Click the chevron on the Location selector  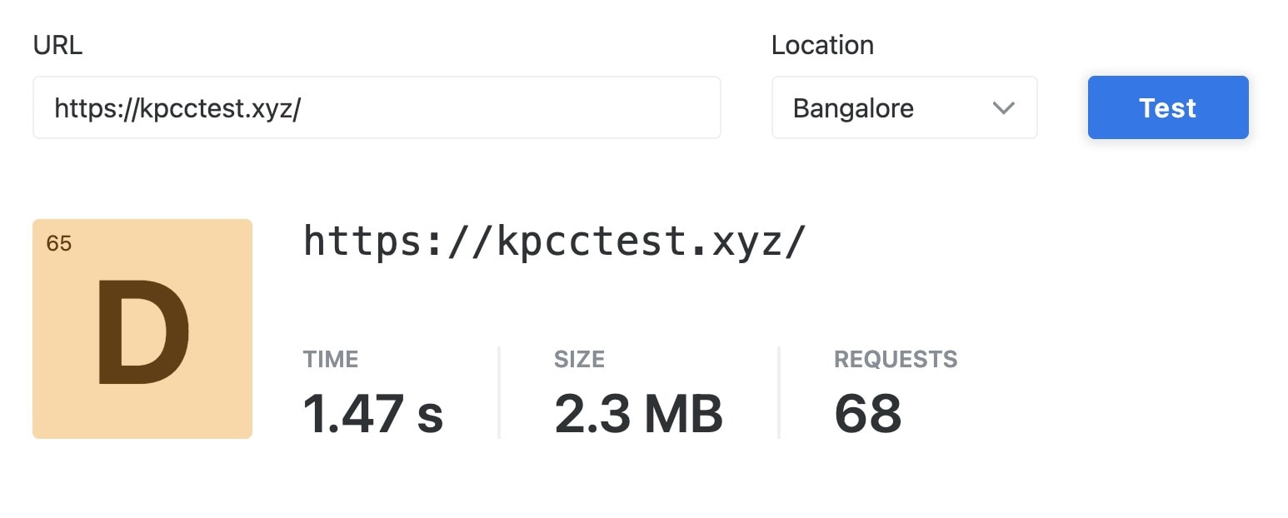click(x=1003, y=107)
